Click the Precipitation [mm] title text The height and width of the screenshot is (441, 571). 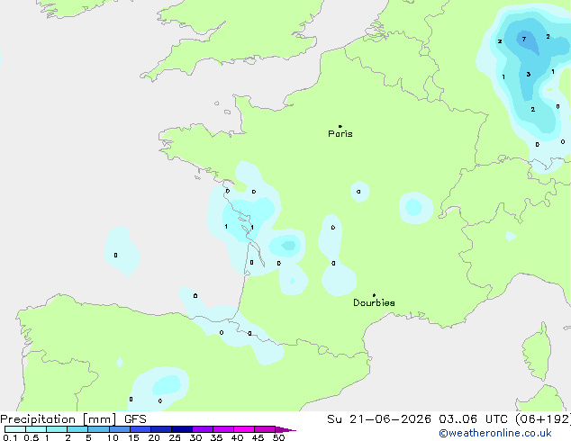pyautogui.click(x=59, y=419)
